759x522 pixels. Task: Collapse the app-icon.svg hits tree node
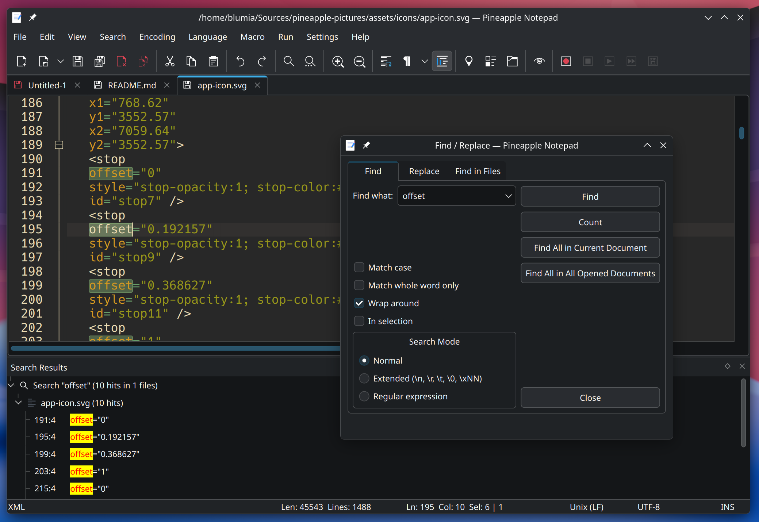tap(19, 403)
